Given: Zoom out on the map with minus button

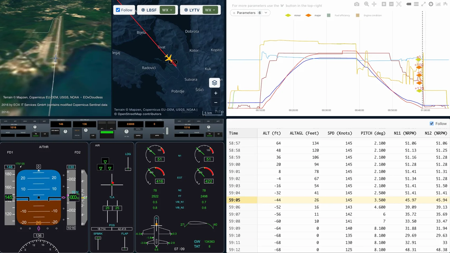Looking at the screenshot, I should pos(216,102).
